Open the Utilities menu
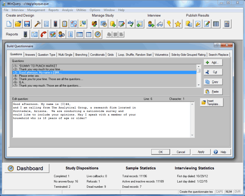This screenshot has width=245, height=196. [x=81, y=10]
